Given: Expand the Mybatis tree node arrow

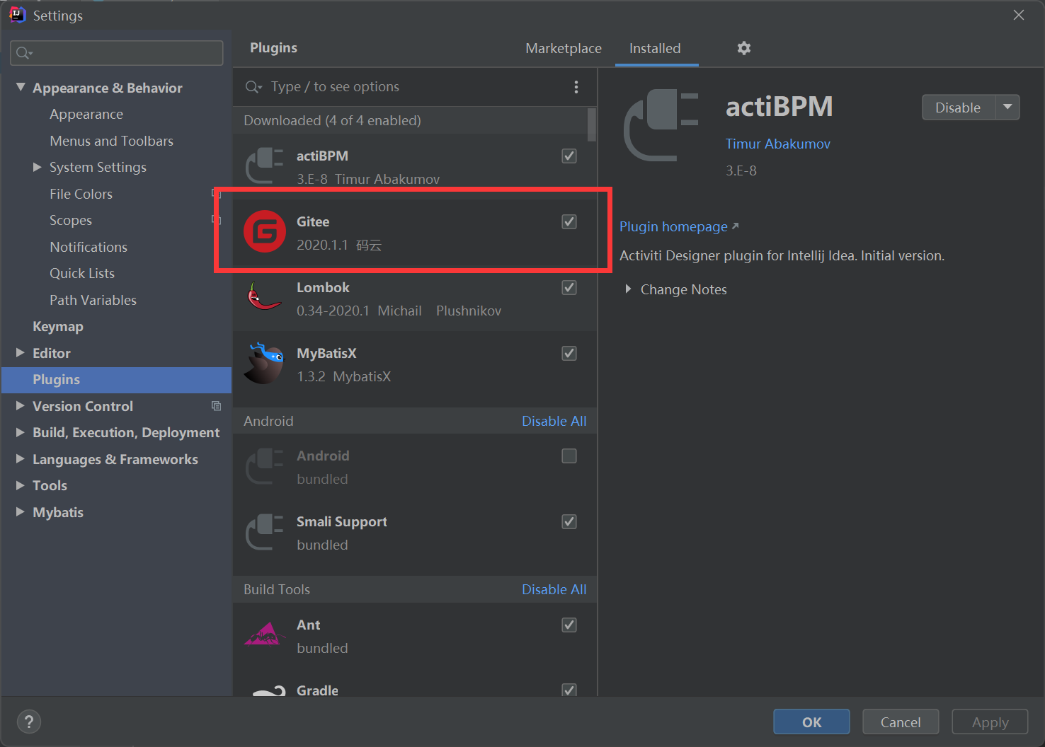Looking at the screenshot, I should coord(21,511).
